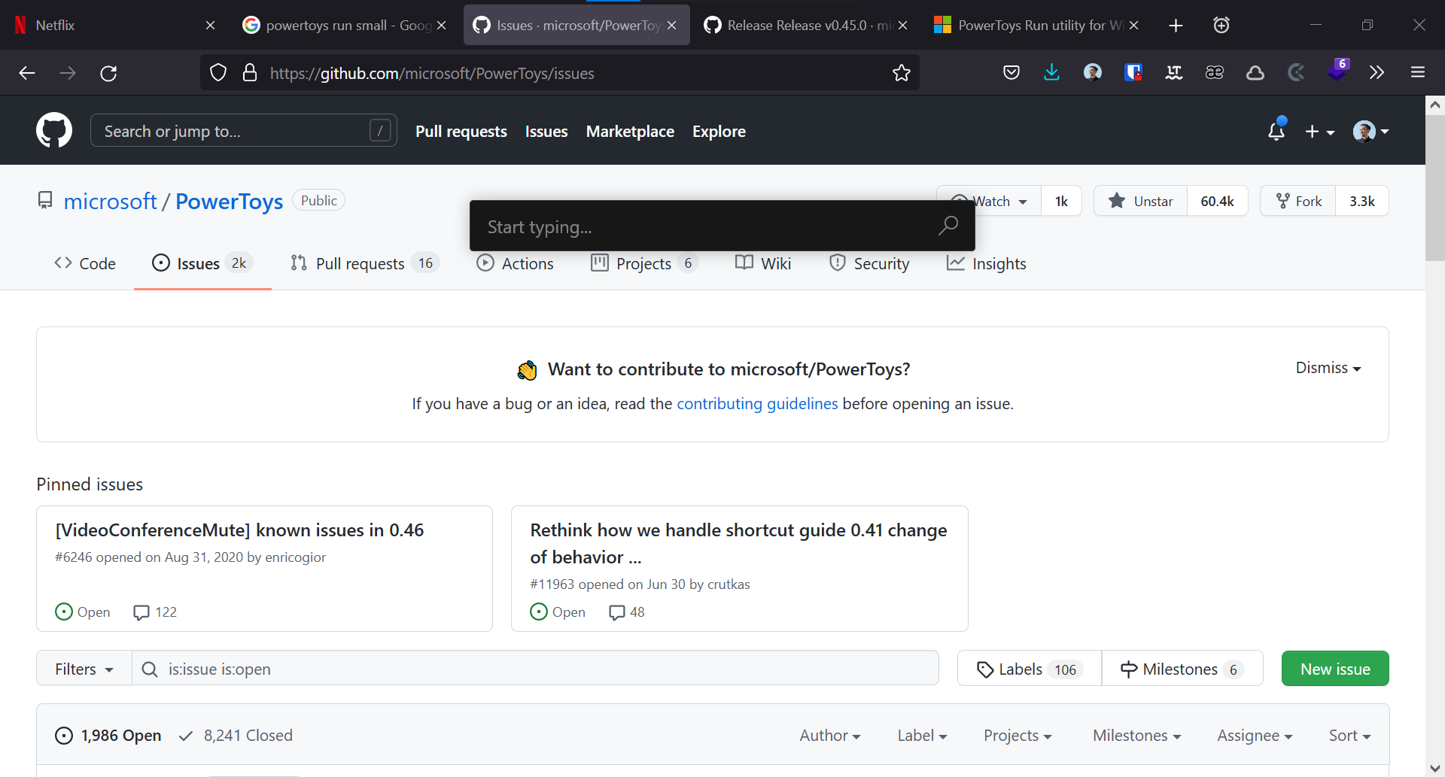Open the Assignee filter dropdown
Viewport: 1445px width, 777px height.
coord(1255,736)
